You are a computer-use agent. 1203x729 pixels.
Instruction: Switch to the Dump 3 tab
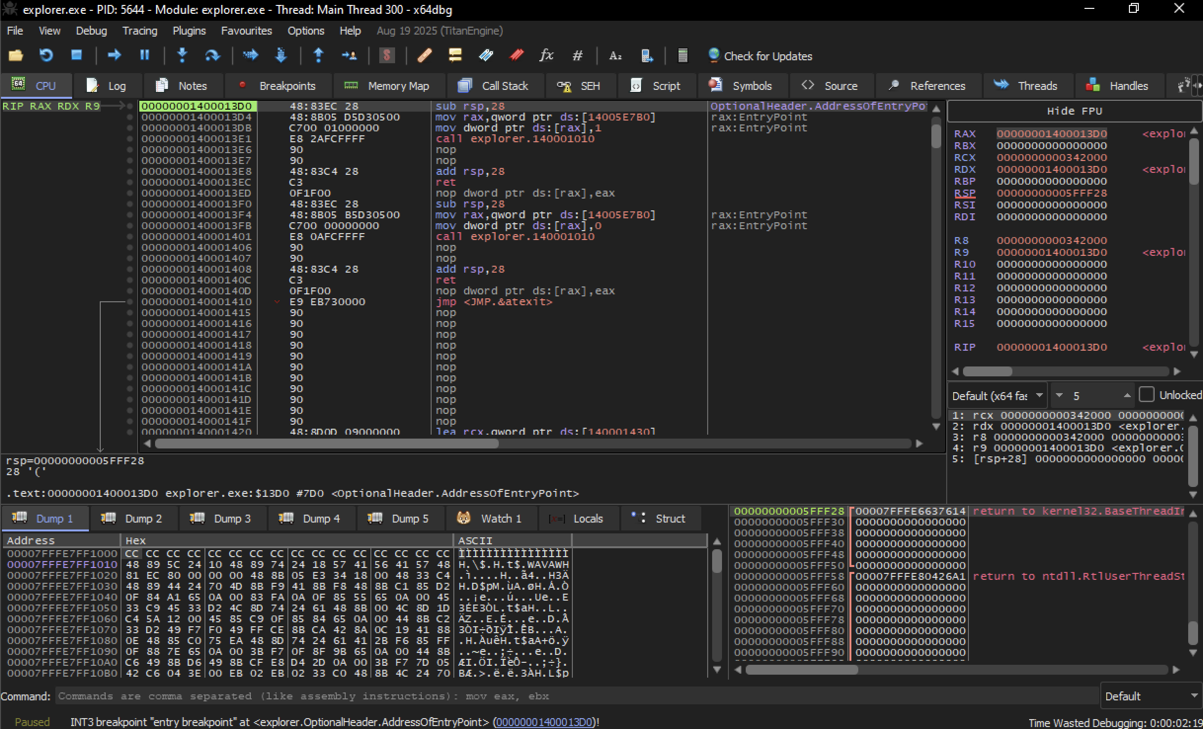223,519
